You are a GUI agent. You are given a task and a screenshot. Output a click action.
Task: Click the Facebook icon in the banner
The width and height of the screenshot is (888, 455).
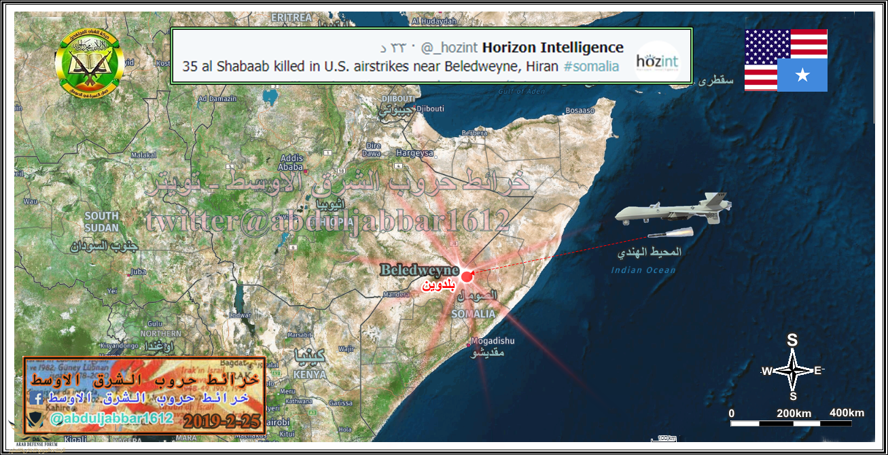coord(38,399)
